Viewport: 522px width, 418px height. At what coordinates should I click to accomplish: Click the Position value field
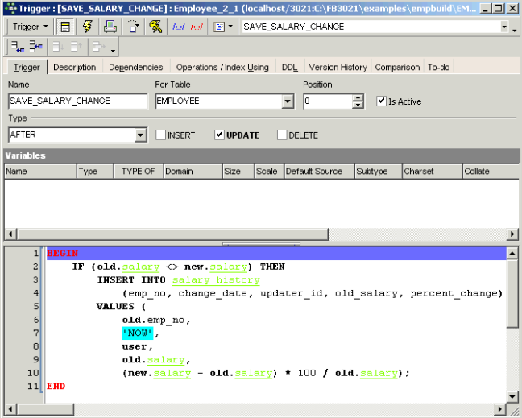point(328,101)
